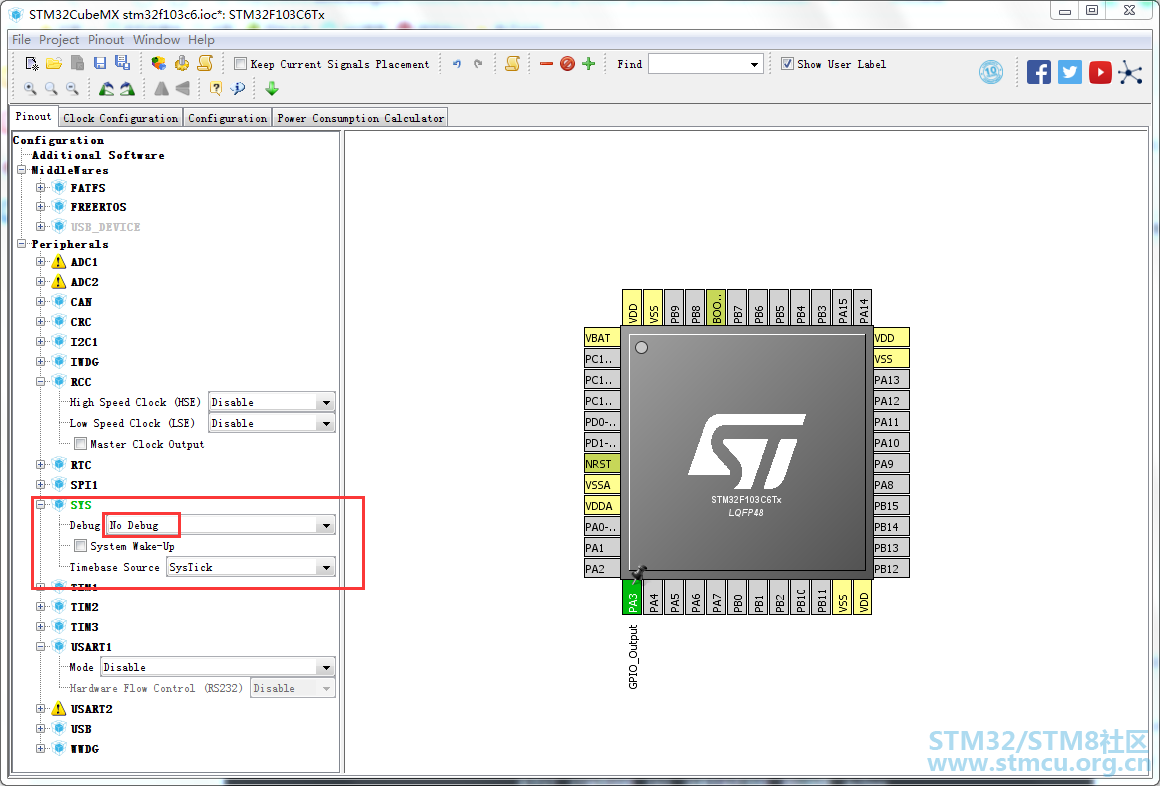Click the zoom out magnifier icon
1160x786 pixels.
pos(72,89)
